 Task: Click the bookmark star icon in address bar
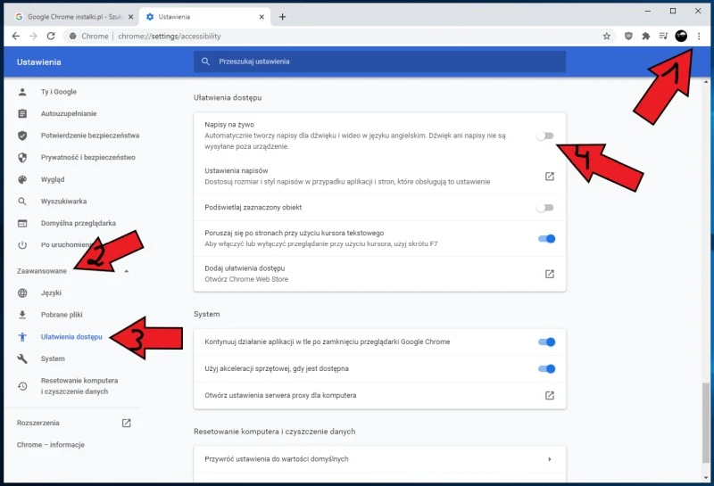pyautogui.click(x=607, y=37)
